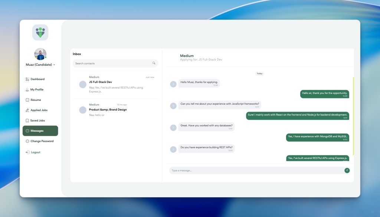Click the Applied Jobs pencil icon

[27, 110]
